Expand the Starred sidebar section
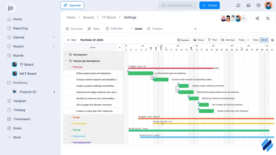The height and width of the screenshot is (155, 276). click(54, 37)
